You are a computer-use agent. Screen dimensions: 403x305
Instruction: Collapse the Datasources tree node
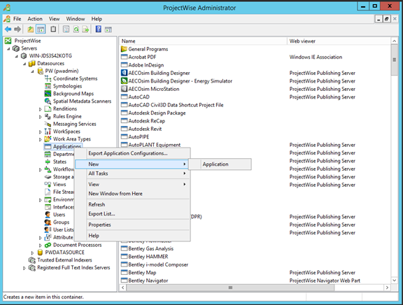[24, 64]
